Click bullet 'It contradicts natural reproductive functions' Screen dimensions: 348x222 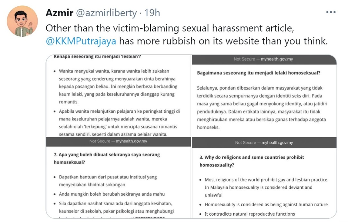coord(250,214)
